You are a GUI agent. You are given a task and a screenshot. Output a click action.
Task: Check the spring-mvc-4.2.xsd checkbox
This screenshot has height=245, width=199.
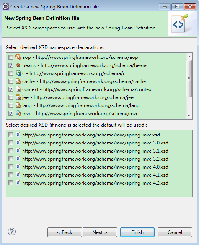tap(11, 183)
